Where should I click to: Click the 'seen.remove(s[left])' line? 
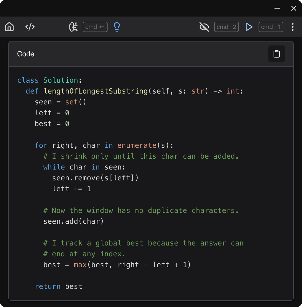[x=95, y=178]
